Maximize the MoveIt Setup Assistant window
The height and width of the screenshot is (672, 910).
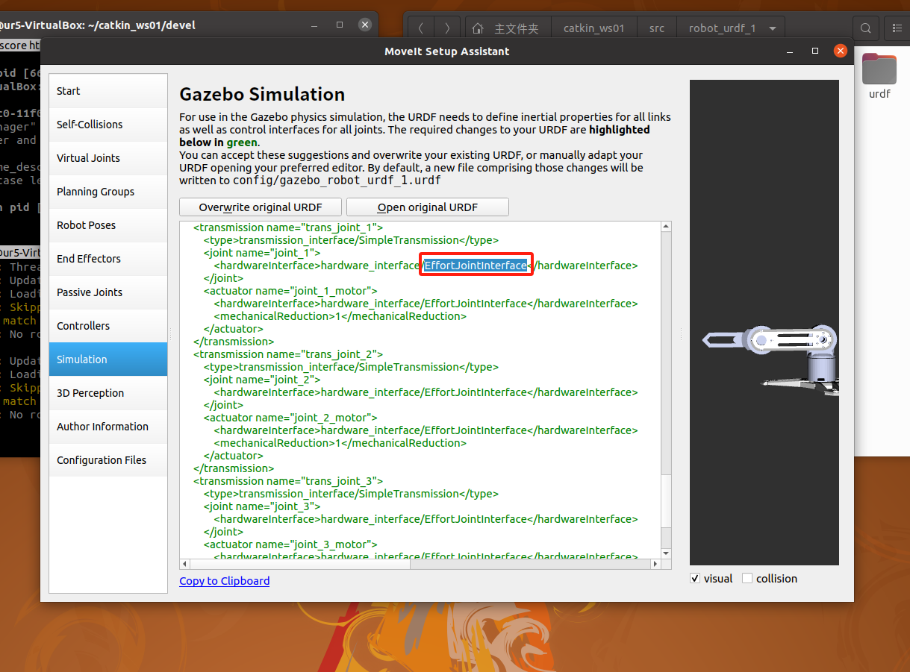pyautogui.click(x=815, y=51)
